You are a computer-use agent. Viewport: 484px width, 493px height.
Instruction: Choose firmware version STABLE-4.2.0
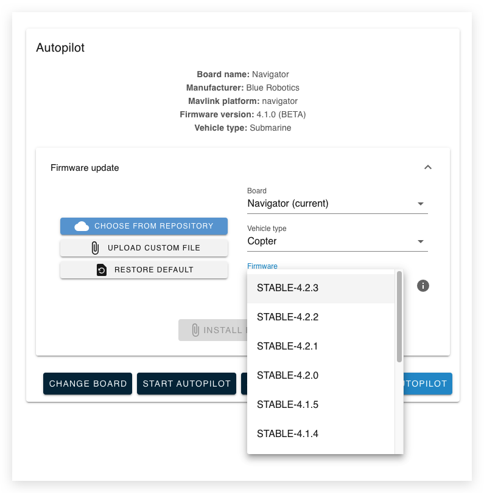coord(287,375)
